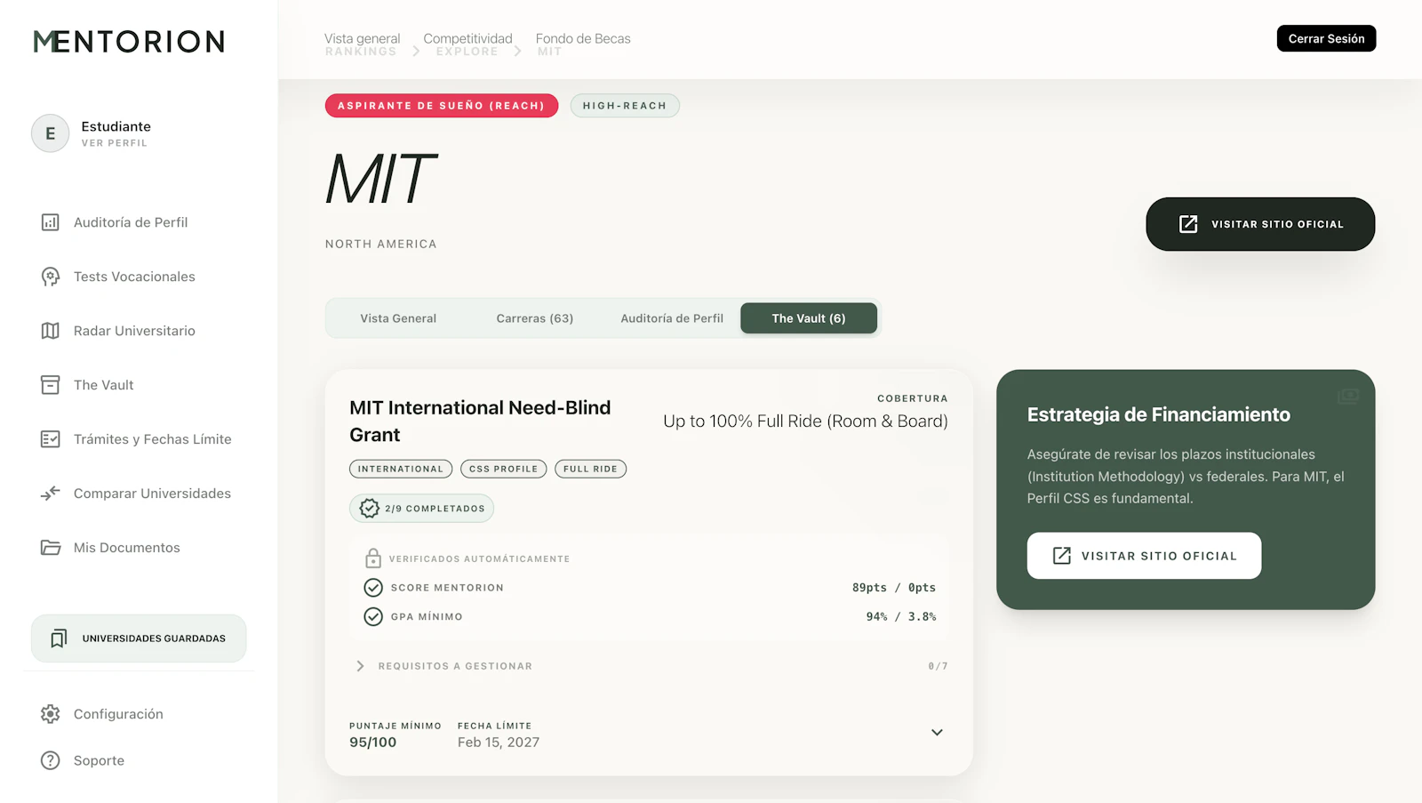Toggle the Score Mentorion check circle

pyautogui.click(x=373, y=588)
